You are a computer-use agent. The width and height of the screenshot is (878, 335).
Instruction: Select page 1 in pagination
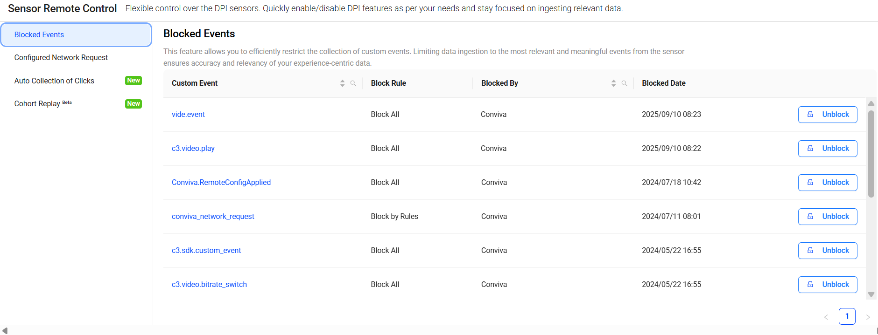click(x=847, y=316)
